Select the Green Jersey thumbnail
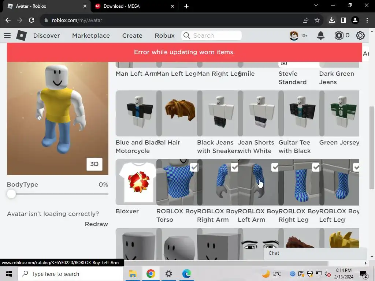Viewport: 375px width, 281px height. pos(339,113)
